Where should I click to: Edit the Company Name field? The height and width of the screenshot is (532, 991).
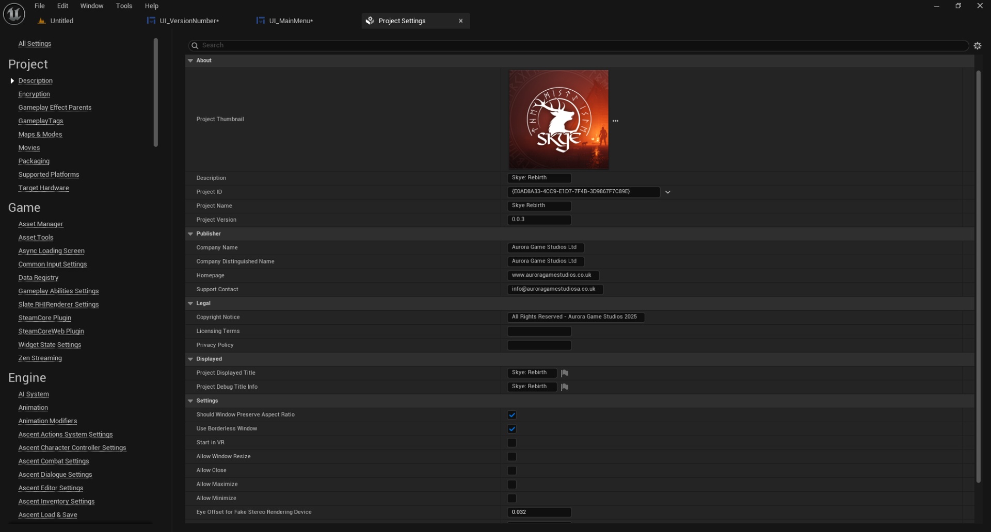coord(546,247)
